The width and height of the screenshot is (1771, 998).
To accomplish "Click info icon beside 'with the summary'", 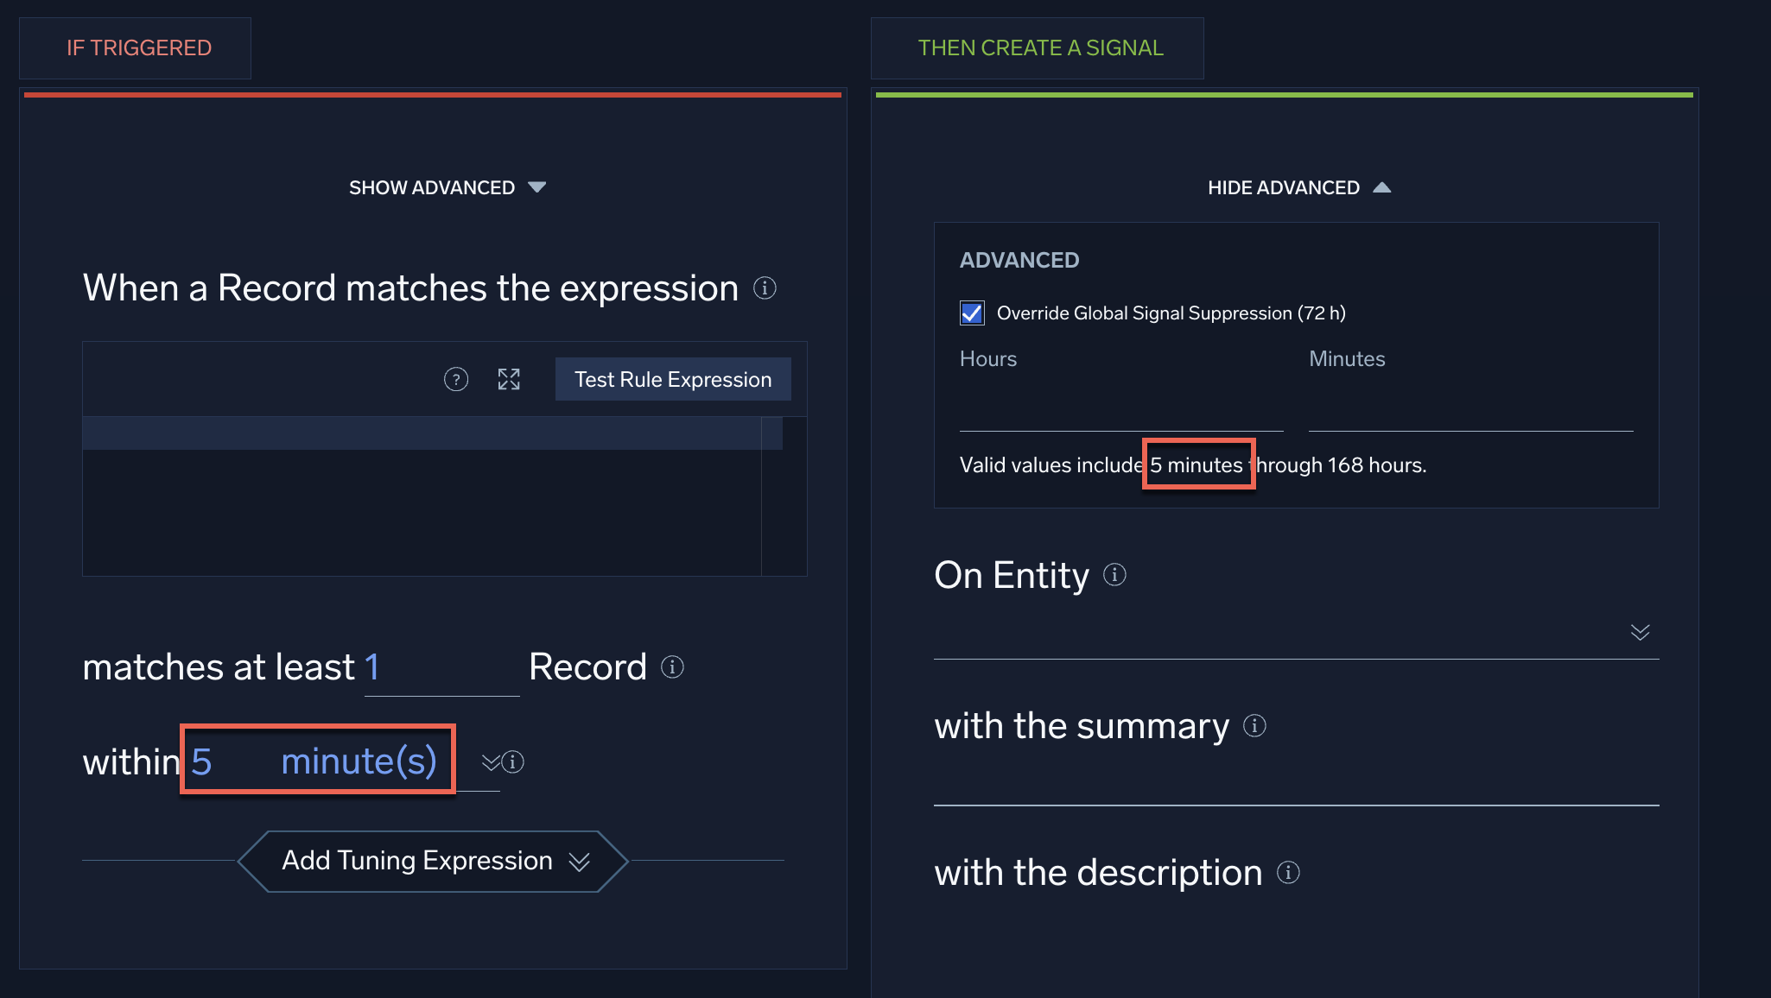I will point(1254,726).
